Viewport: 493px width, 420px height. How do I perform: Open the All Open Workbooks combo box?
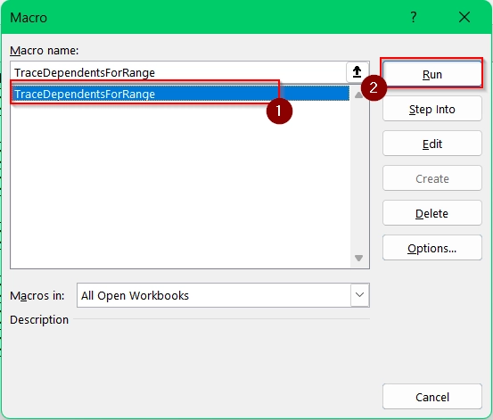(x=223, y=295)
